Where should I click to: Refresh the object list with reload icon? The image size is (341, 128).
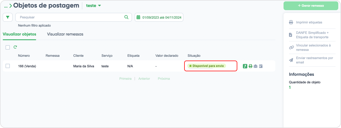coord(15,47)
